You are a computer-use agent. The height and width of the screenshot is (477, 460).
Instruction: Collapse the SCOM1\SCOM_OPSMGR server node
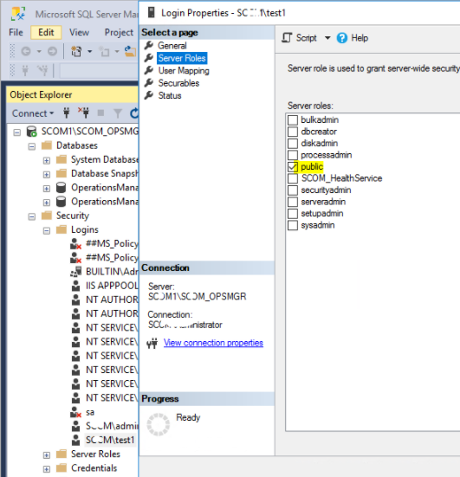point(17,132)
